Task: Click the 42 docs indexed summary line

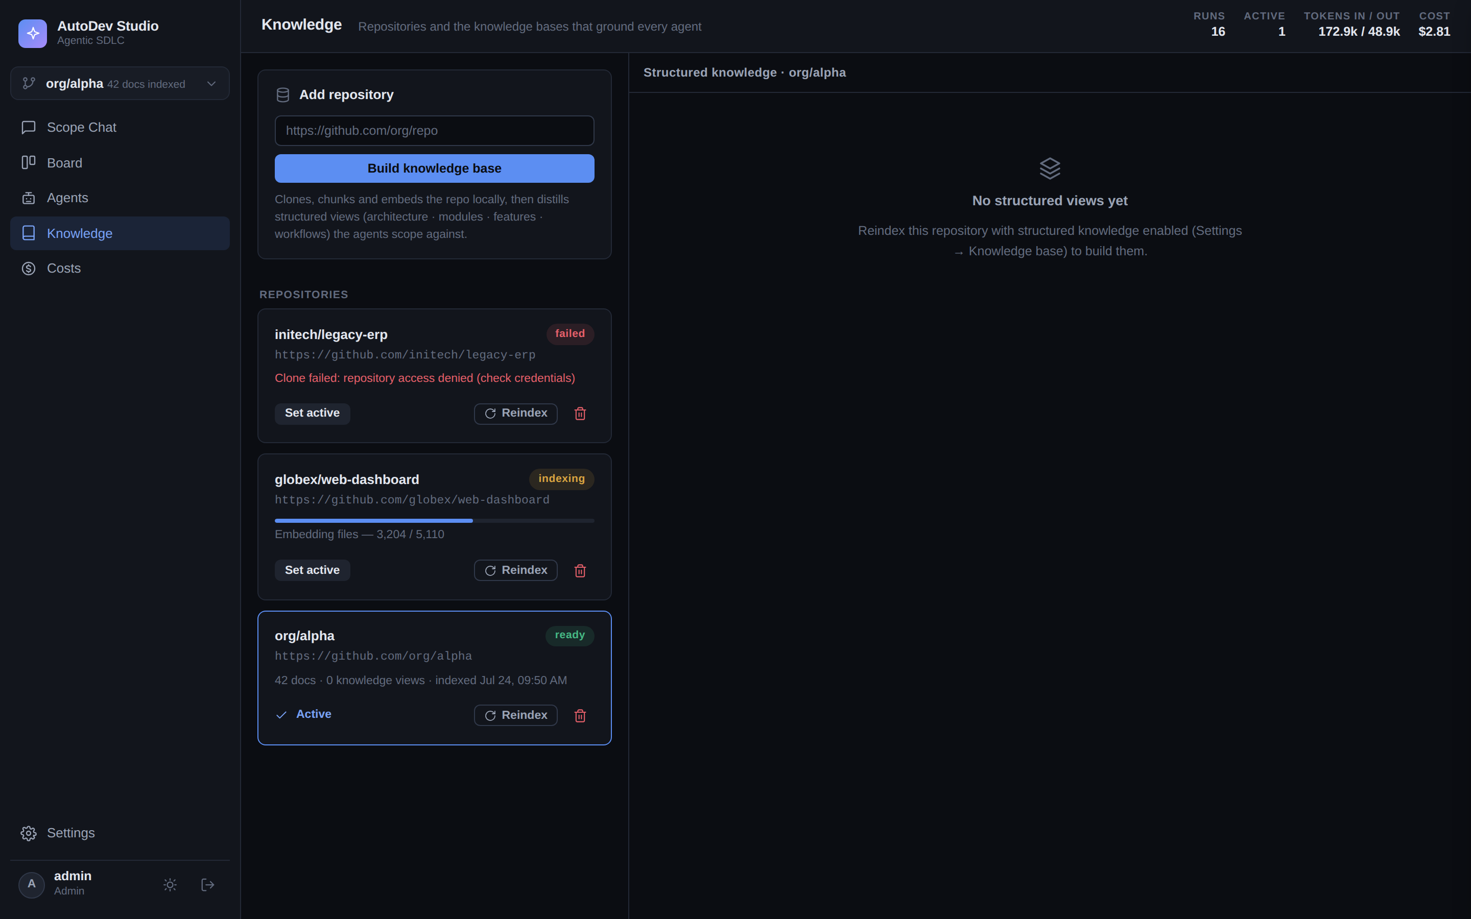Action: 421,680
